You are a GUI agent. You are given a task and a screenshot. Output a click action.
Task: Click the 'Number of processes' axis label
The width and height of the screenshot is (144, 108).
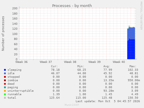pos(3,33)
